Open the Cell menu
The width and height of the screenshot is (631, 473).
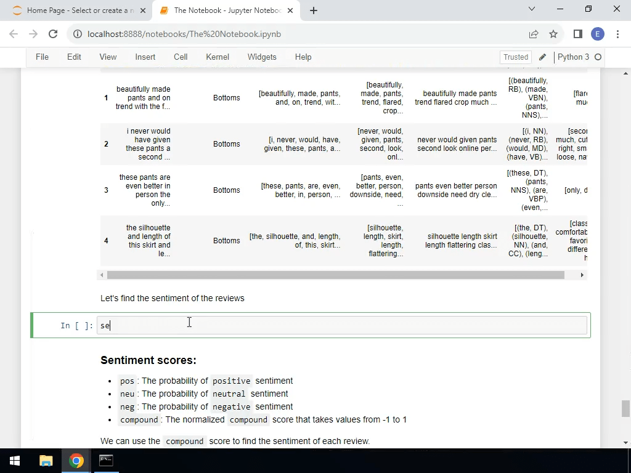(181, 57)
